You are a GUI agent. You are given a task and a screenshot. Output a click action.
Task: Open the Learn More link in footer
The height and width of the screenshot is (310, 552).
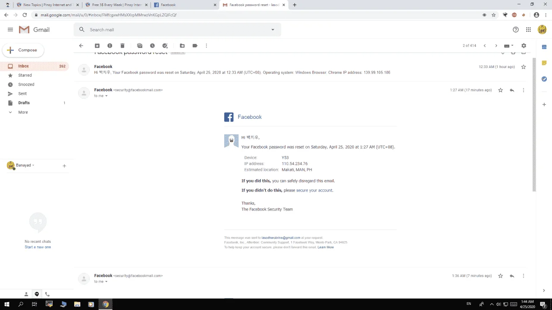[326, 247]
